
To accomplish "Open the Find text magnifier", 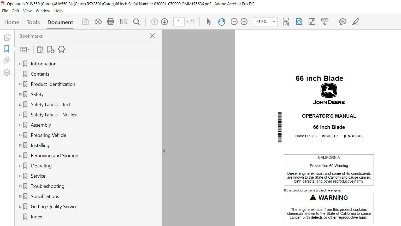I will click(x=136, y=22).
